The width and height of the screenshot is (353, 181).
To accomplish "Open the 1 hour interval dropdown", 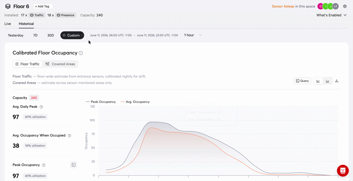I will click(x=193, y=35).
